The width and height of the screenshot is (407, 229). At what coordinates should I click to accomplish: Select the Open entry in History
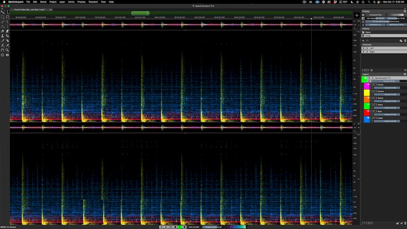(x=384, y=32)
